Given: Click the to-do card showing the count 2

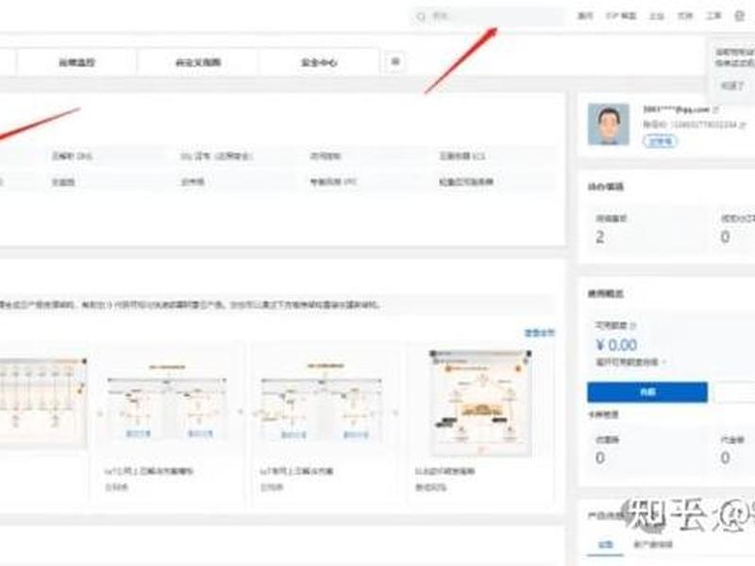Looking at the screenshot, I should pos(647,229).
